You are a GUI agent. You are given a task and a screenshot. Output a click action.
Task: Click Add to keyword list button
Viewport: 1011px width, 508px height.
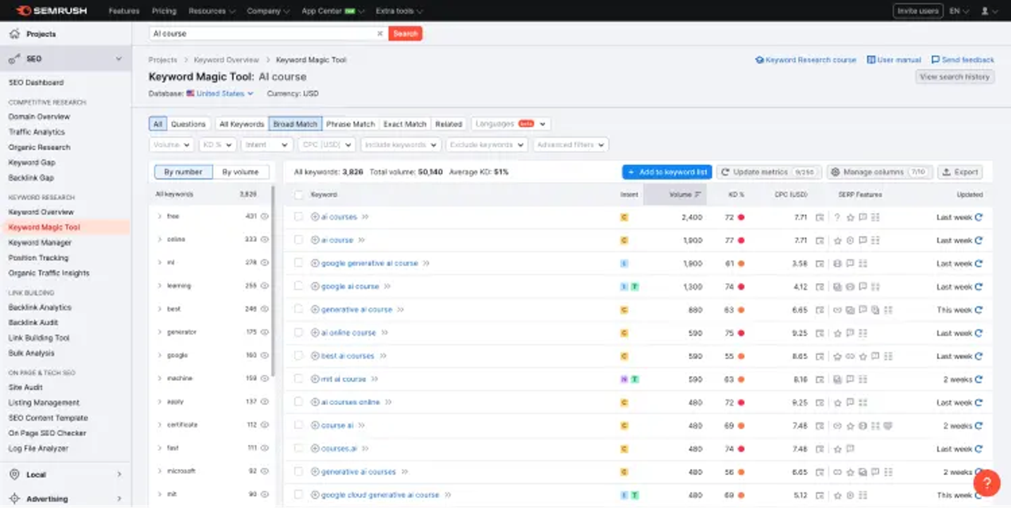(667, 172)
